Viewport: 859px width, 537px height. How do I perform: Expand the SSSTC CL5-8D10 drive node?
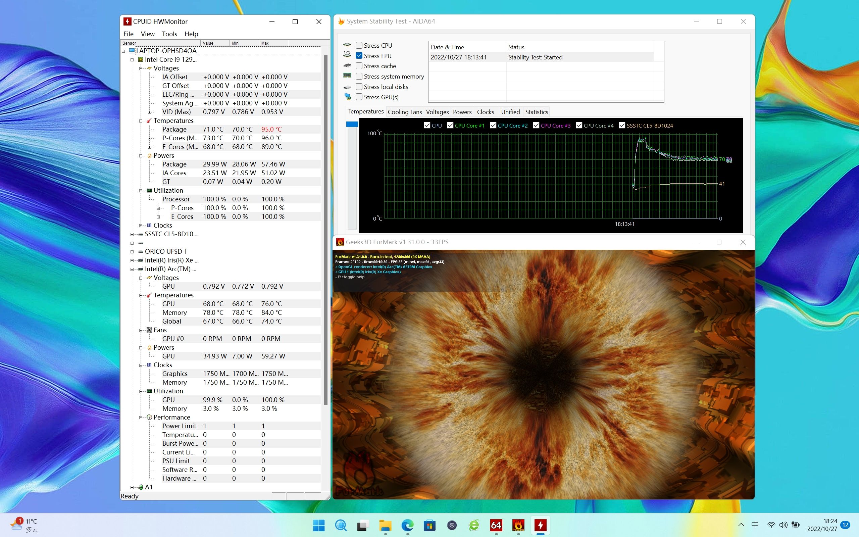point(132,234)
